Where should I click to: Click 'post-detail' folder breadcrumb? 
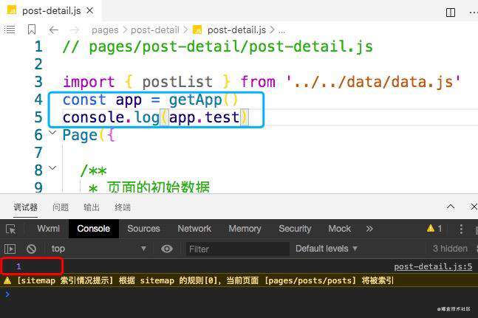[x=155, y=30]
